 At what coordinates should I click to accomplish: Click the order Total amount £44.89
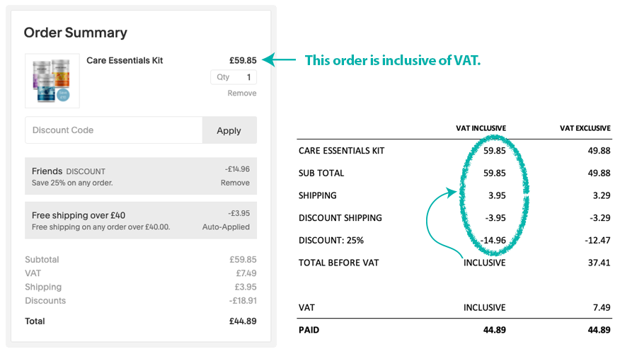coord(242,321)
